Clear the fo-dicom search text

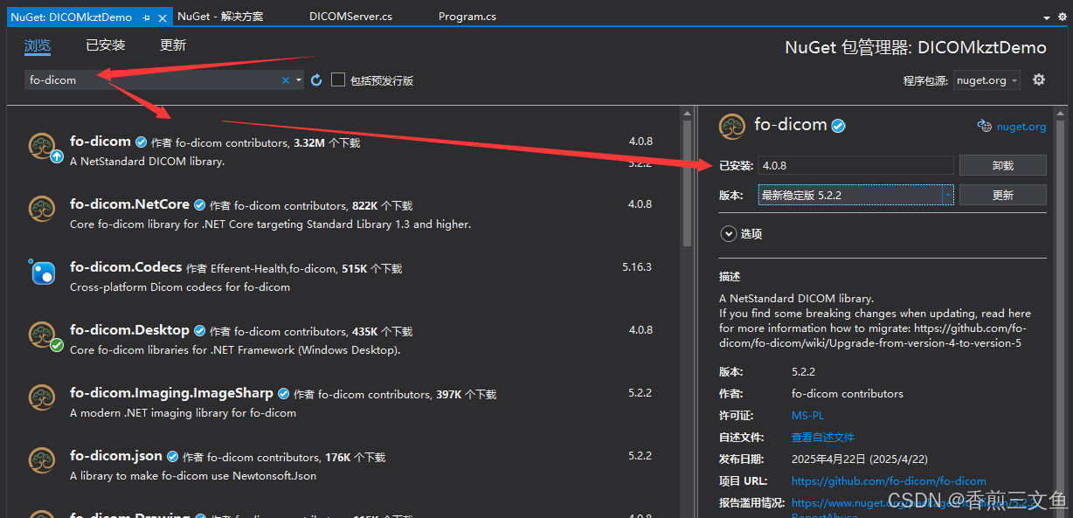coord(285,80)
